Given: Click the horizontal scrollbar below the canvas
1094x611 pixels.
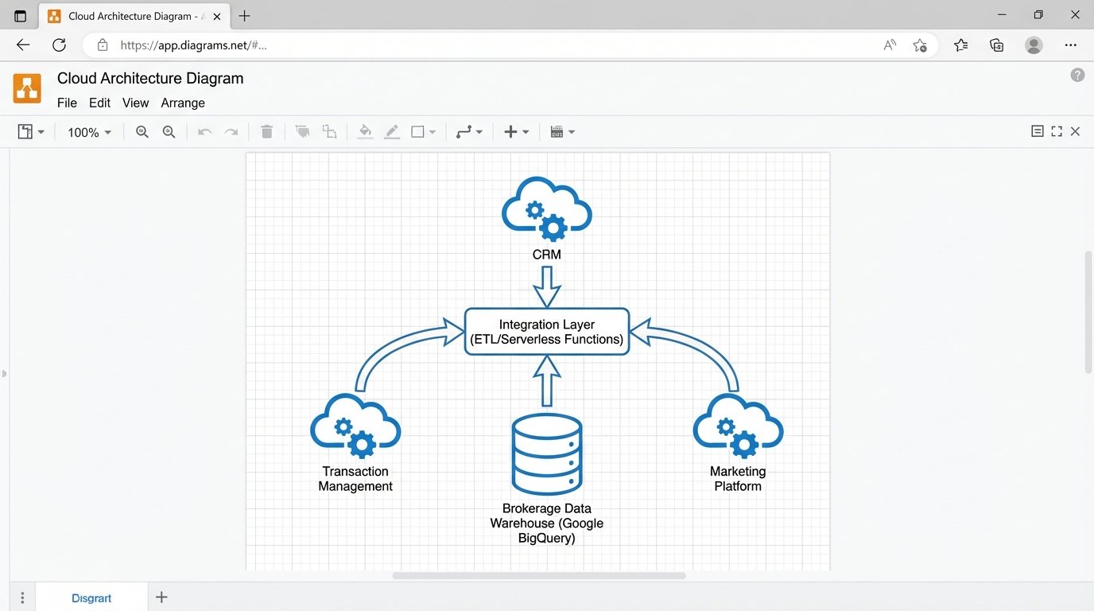Looking at the screenshot, I should [x=538, y=575].
